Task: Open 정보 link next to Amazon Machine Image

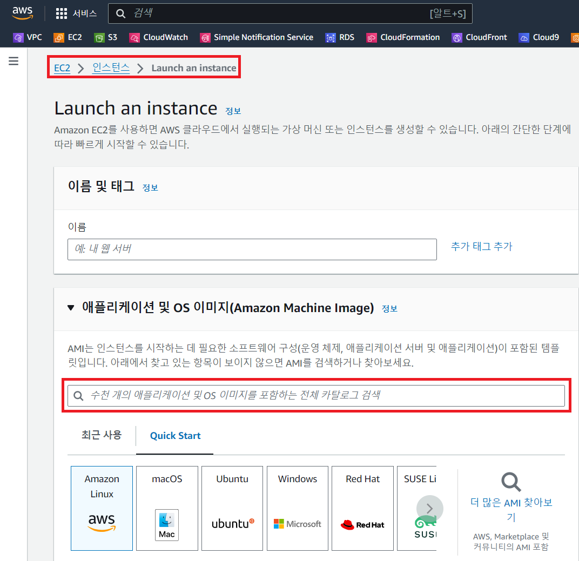Action: (x=389, y=309)
